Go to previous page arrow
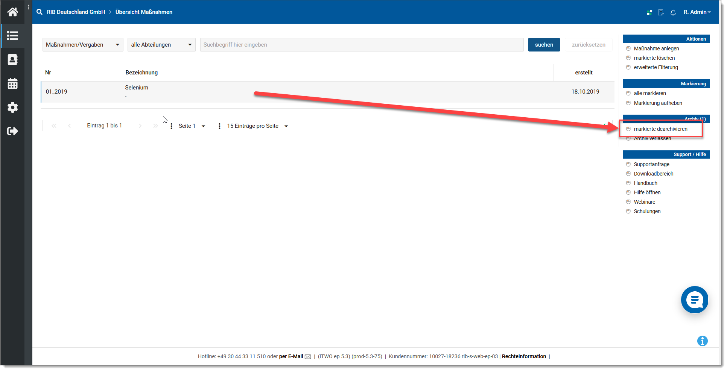The width and height of the screenshot is (727, 371). (69, 126)
